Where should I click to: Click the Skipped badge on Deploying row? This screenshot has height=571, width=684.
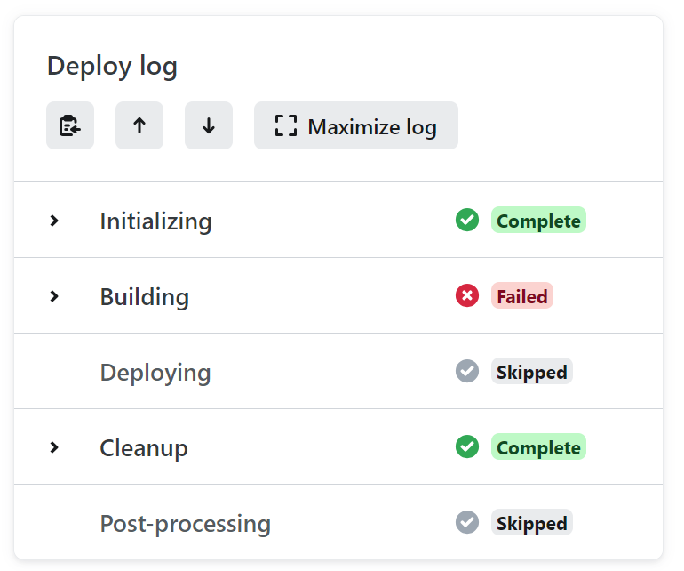[x=532, y=371]
